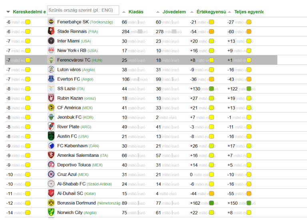
Task: Click the sort arrow next to Kiadás
Action: click(124, 12)
